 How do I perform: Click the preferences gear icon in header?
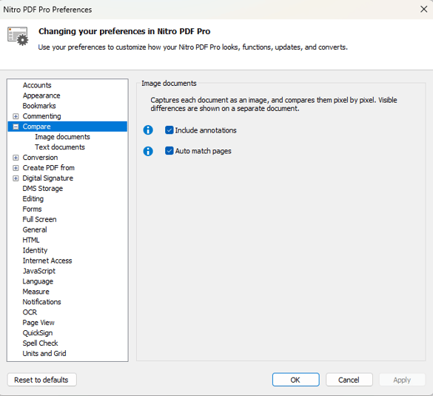coord(19,36)
